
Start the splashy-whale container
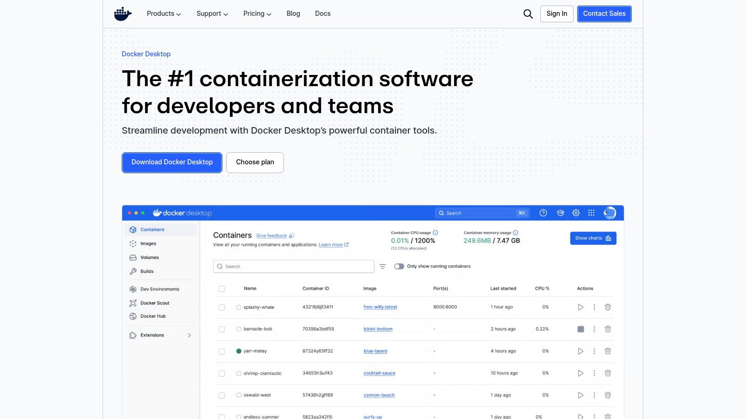tap(580, 307)
